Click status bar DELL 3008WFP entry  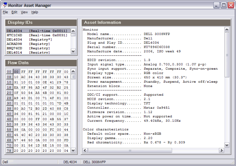pos(95,162)
